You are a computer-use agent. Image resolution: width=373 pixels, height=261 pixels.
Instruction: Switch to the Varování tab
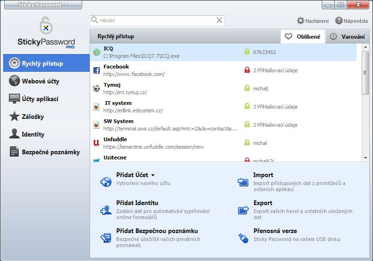point(347,36)
